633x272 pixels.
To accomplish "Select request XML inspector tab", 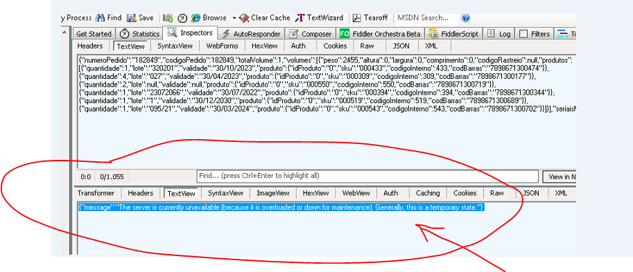I will 431,46.
